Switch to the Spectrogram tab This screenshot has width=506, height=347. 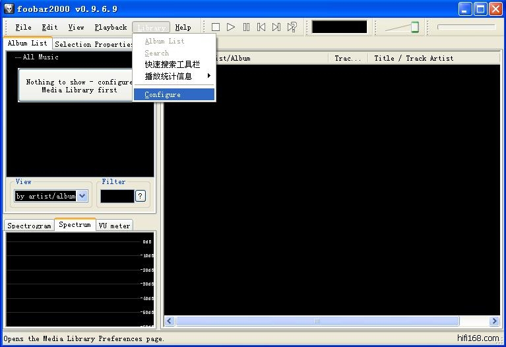29,226
